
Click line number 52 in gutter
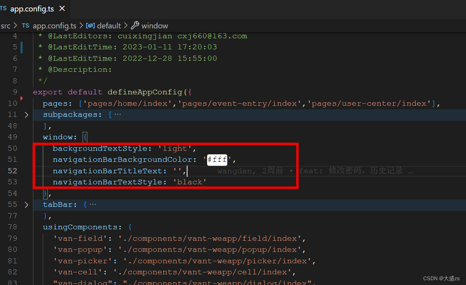[x=13, y=171]
